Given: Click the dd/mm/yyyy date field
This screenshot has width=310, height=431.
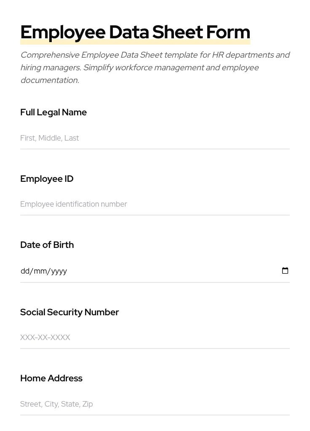Looking at the screenshot, I should tap(126, 271).
